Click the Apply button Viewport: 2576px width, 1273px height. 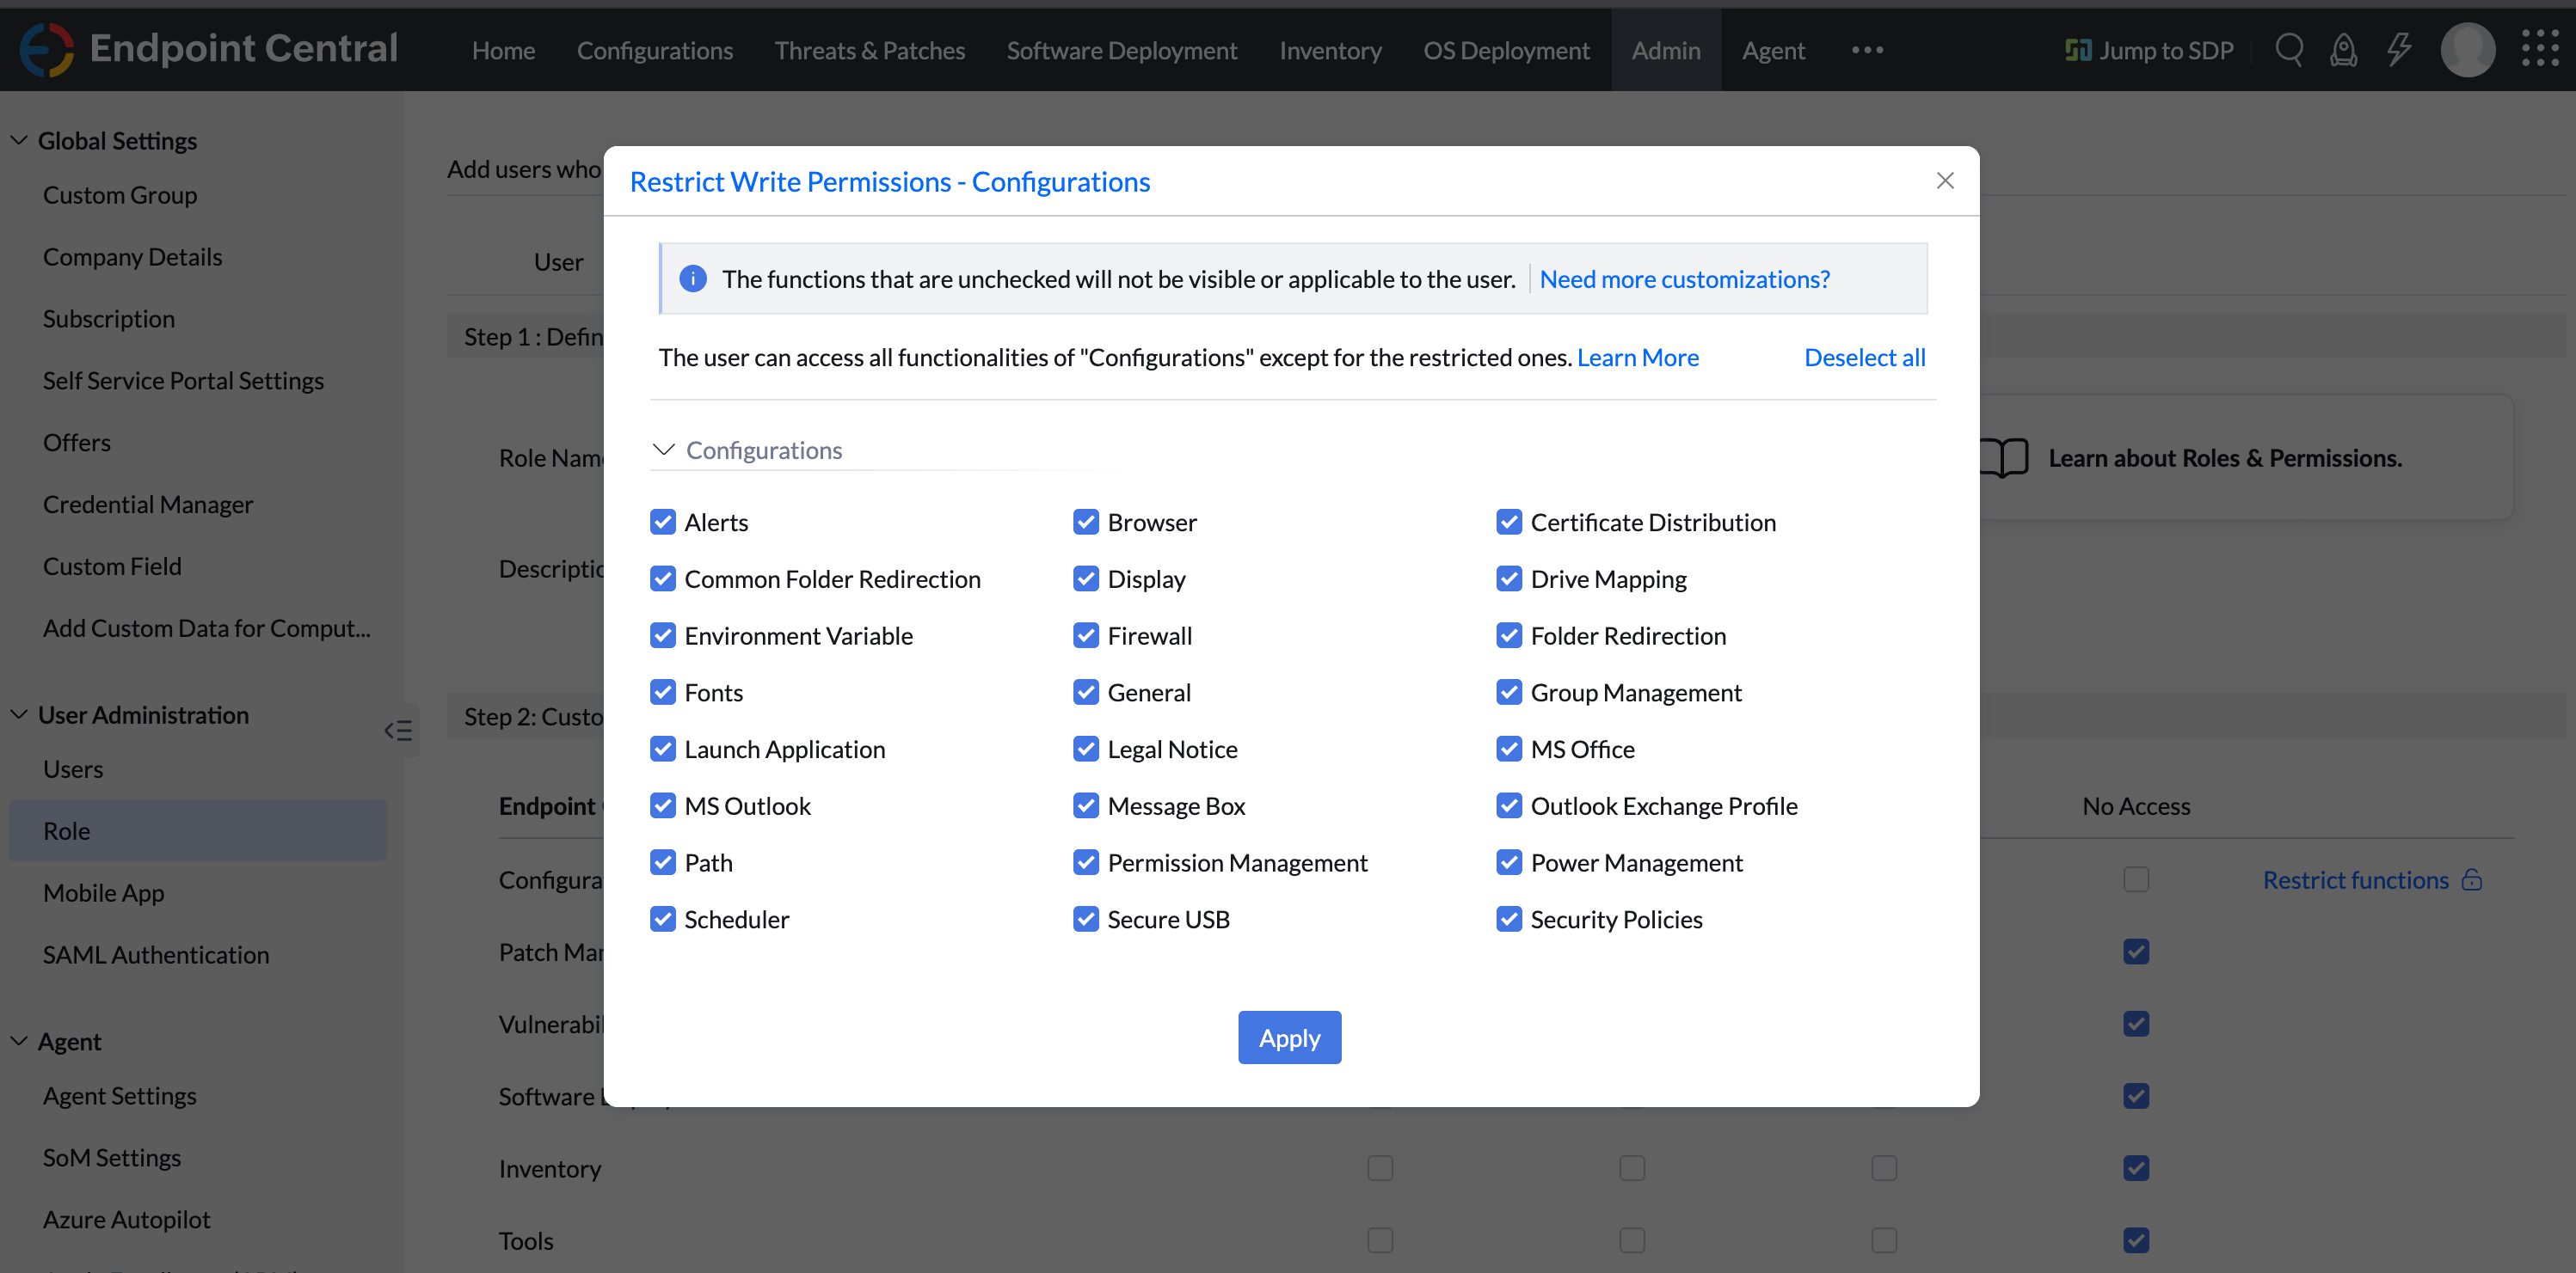[1289, 1037]
